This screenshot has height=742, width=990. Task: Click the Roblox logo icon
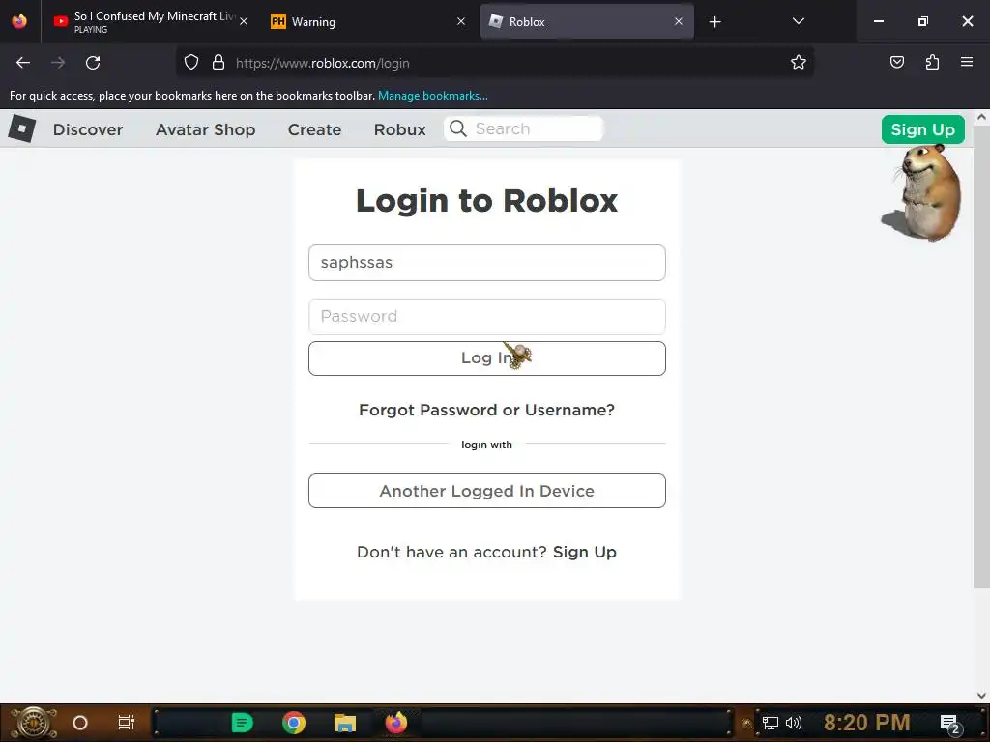tap(21, 128)
